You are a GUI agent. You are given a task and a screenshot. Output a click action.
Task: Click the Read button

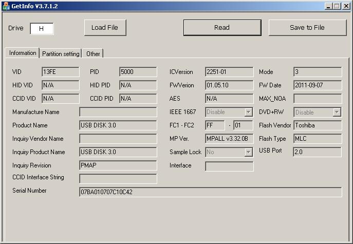tap(222, 28)
